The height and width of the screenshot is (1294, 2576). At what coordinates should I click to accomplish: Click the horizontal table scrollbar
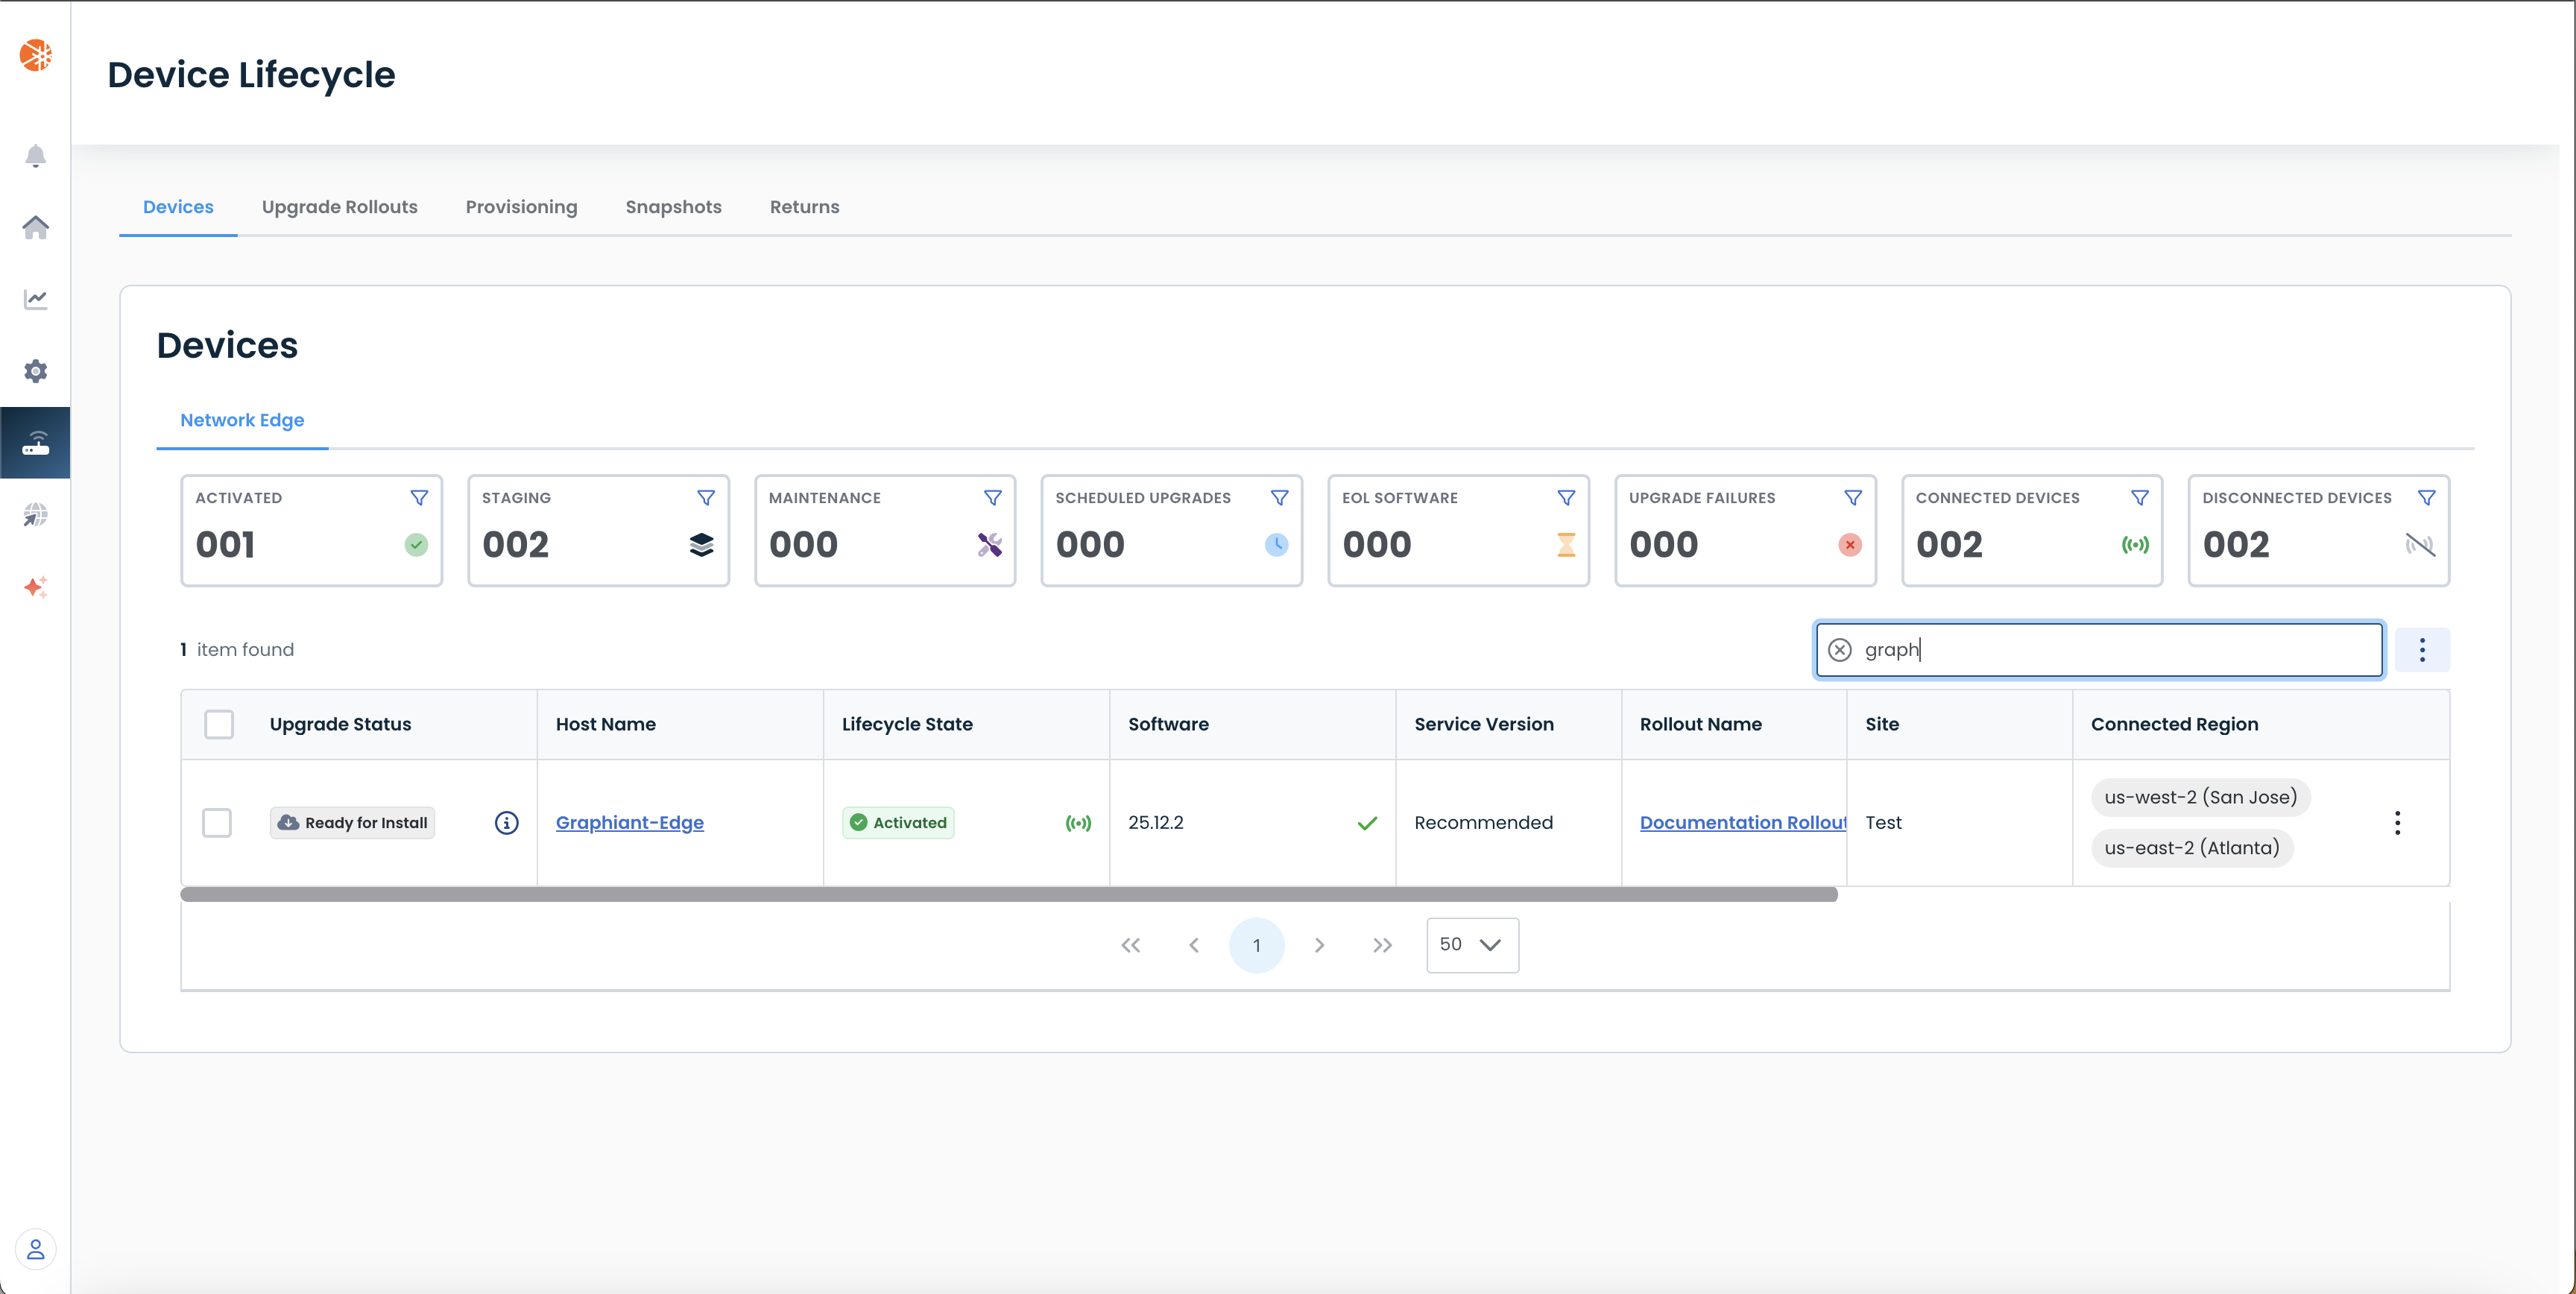pos(1009,895)
